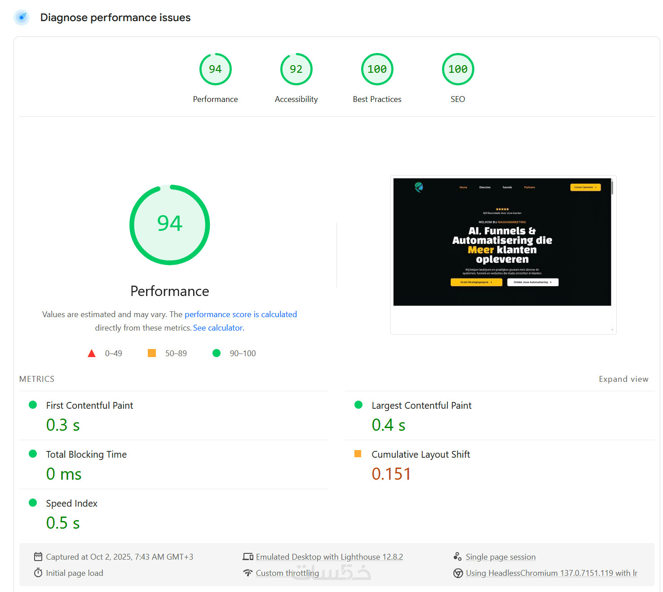Click the devices icon next to Emulated Desktop
Image resolution: width=663 pixels, height=592 pixels.
(248, 557)
